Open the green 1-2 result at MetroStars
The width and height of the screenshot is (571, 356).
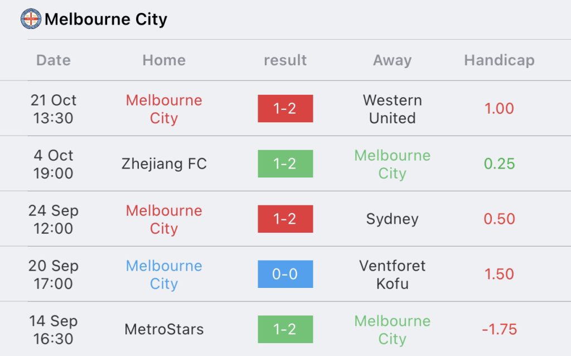point(285,329)
